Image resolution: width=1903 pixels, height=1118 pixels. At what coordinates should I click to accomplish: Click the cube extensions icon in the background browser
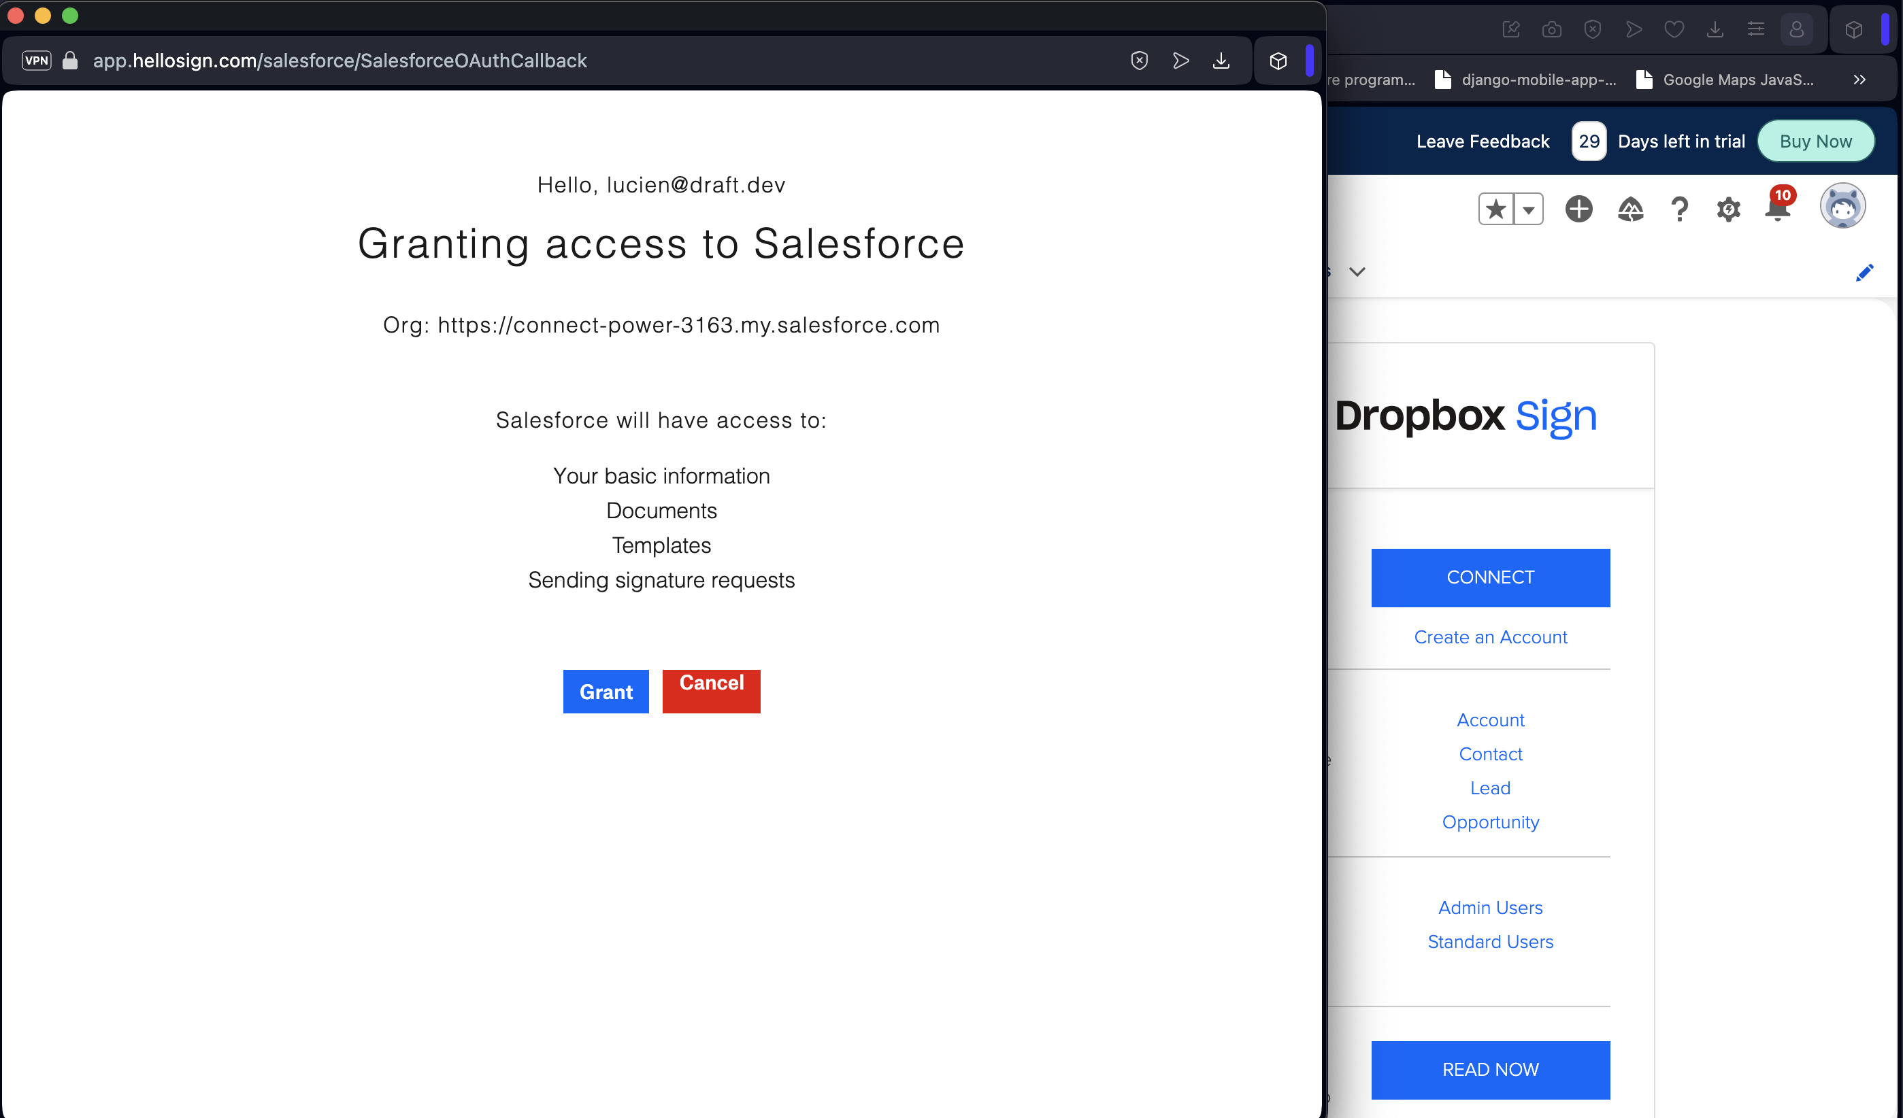pos(1854,29)
